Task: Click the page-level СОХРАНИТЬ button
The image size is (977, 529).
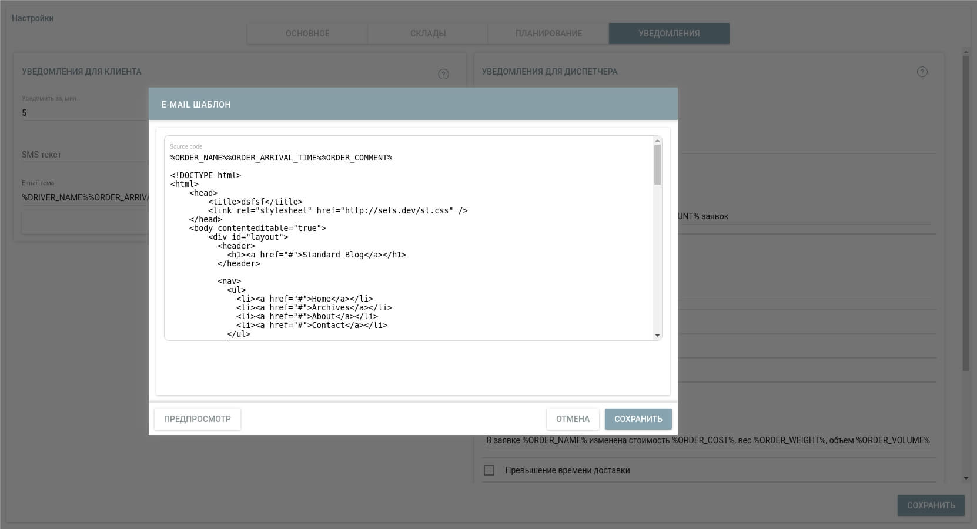Action: point(931,505)
